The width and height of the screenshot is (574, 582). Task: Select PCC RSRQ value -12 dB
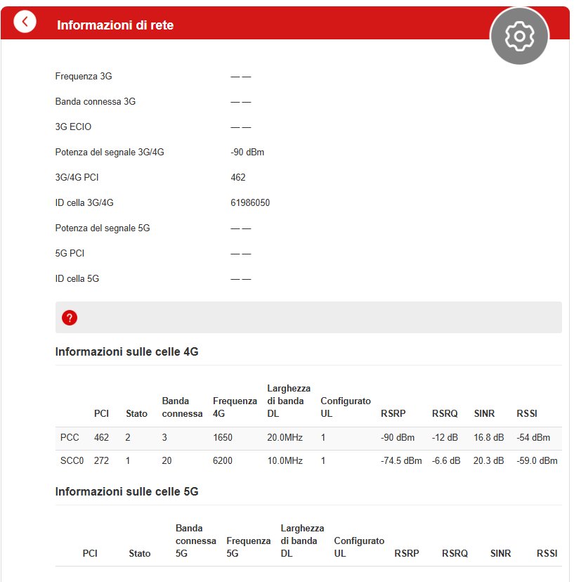coord(445,437)
